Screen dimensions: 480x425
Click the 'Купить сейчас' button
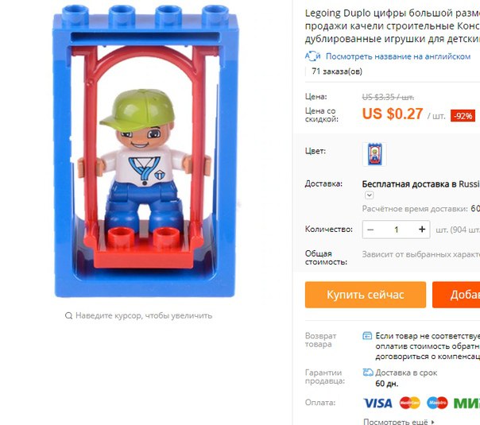(366, 295)
